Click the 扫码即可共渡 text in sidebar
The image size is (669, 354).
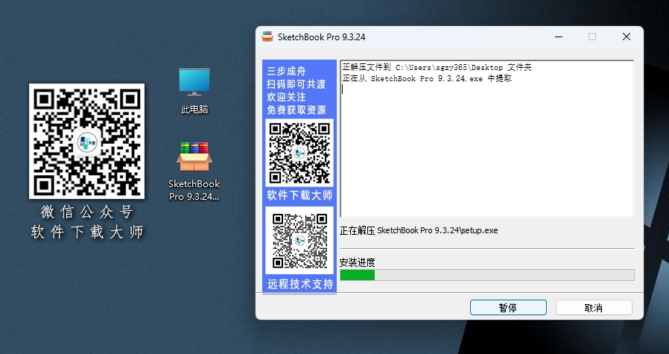click(297, 84)
